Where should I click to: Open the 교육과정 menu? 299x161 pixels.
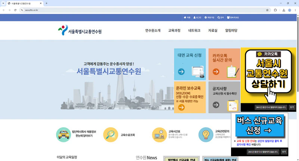tap(174, 30)
